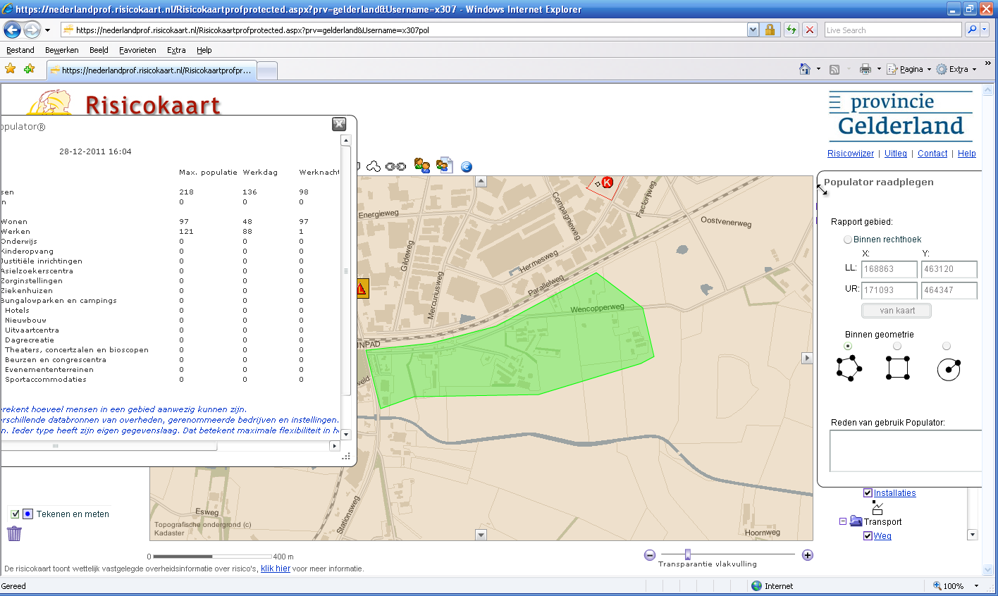Open the Bestand menu
998x596 pixels.
[20, 50]
